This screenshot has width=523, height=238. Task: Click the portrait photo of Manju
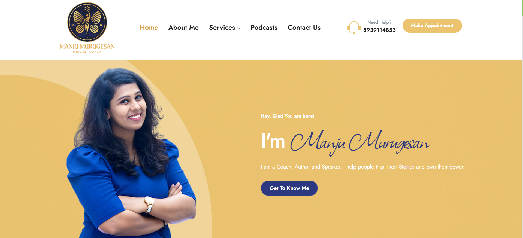(131, 153)
